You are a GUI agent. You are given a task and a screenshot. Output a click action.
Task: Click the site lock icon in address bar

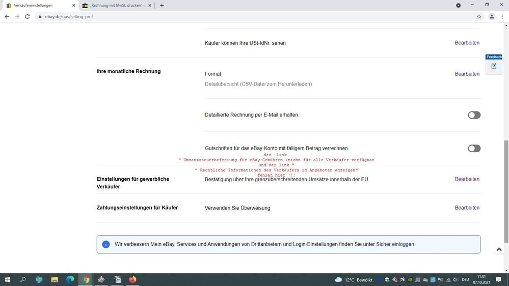pos(40,16)
